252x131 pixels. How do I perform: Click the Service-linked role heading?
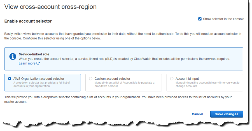pyautogui.click(x=34, y=54)
